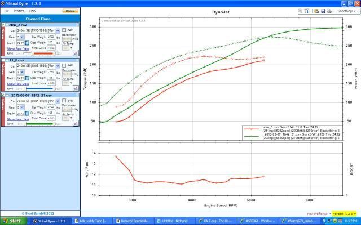
Task: Click the graph icon in alan_3.csv run panel
Action: point(76,52)
